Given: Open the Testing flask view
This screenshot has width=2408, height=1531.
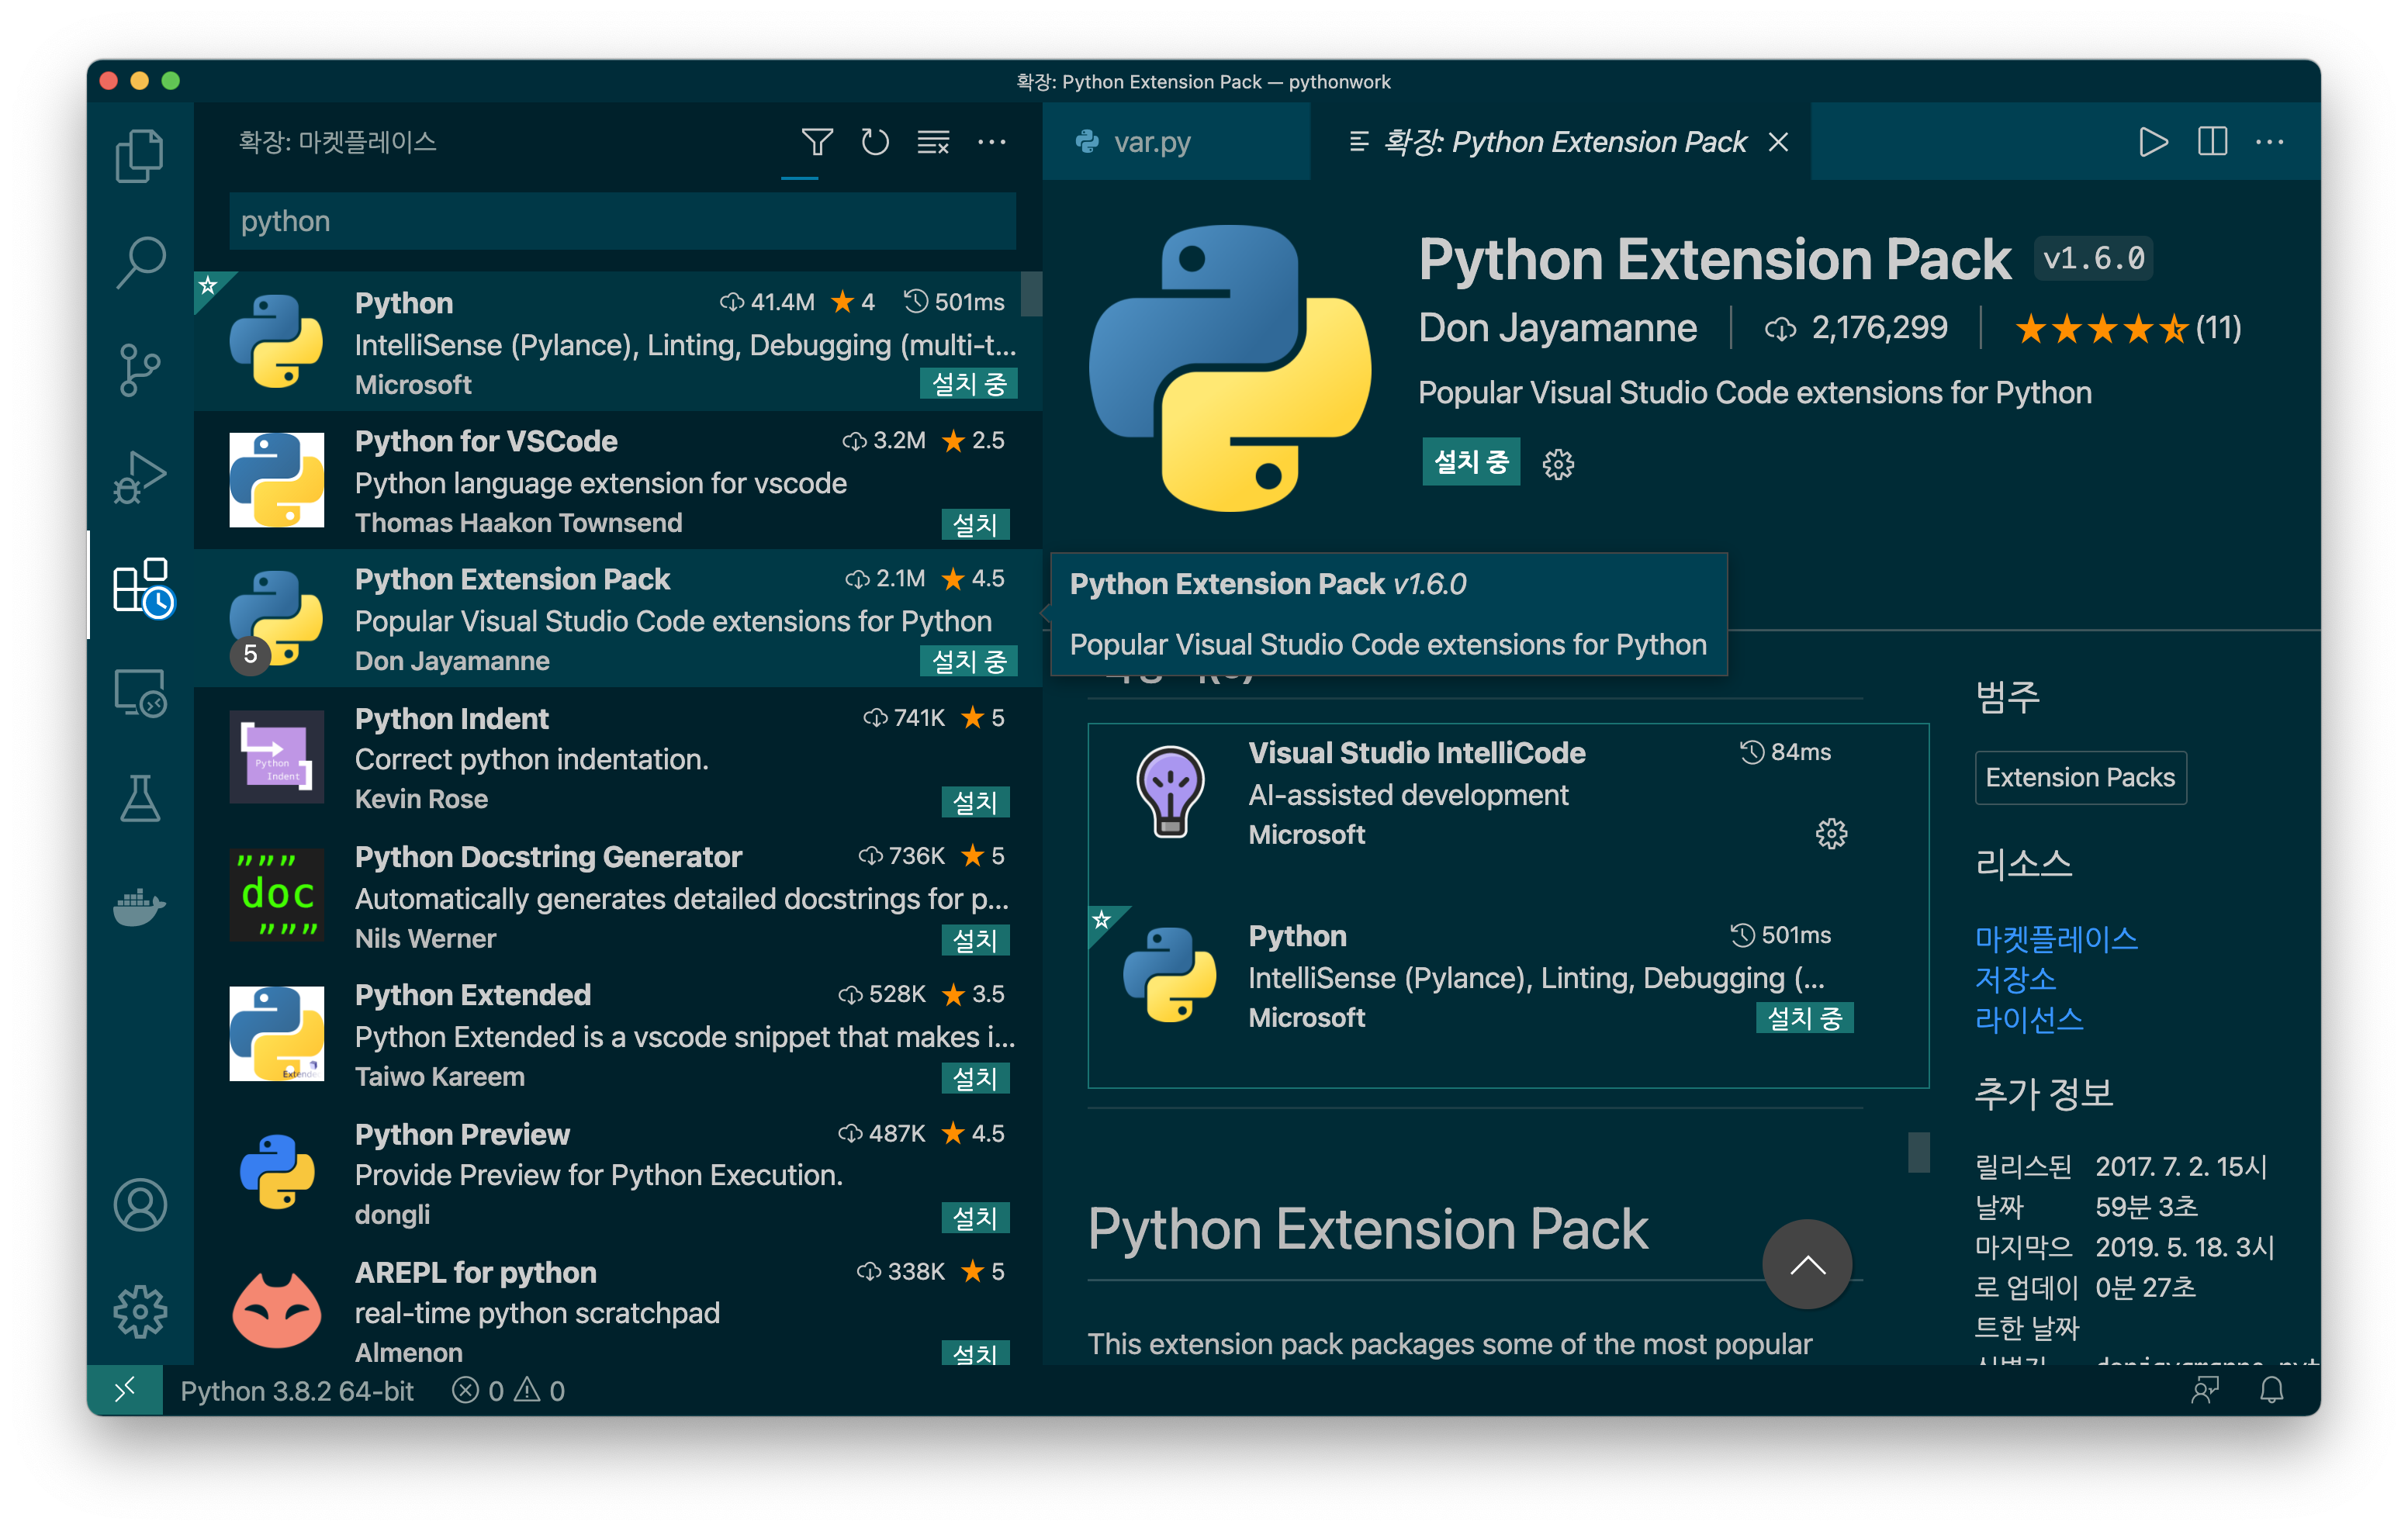Looking at the screenshot, I should [140, 798].
